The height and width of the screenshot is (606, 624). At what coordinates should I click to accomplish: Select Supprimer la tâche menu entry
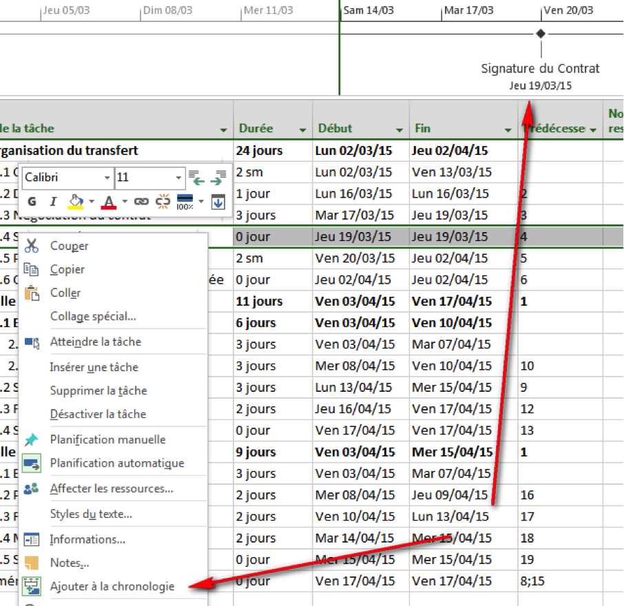pyautogui.click(x=98, y=390)
